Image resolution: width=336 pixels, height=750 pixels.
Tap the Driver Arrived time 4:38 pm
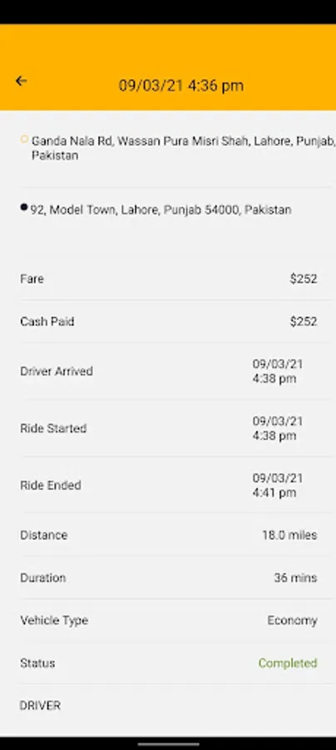click(274, 379)
